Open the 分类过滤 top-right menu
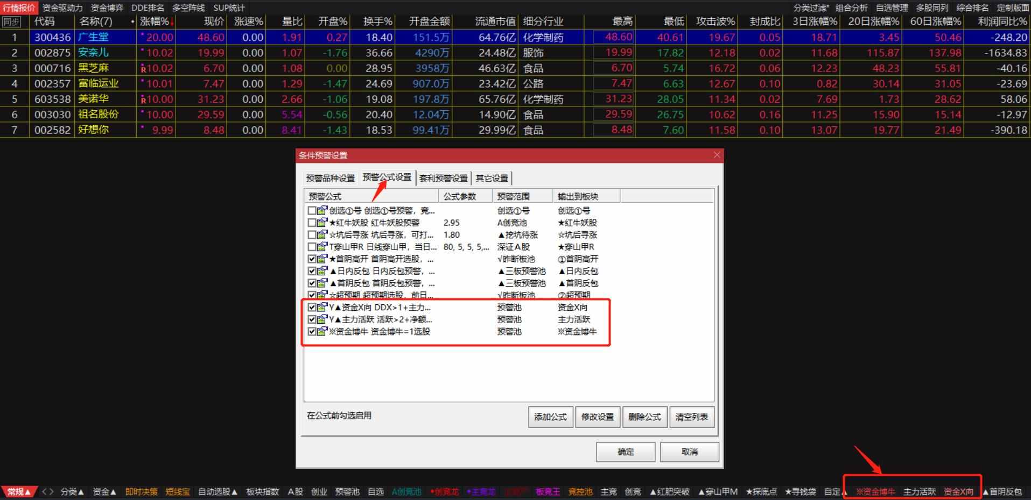 point(811,8)
